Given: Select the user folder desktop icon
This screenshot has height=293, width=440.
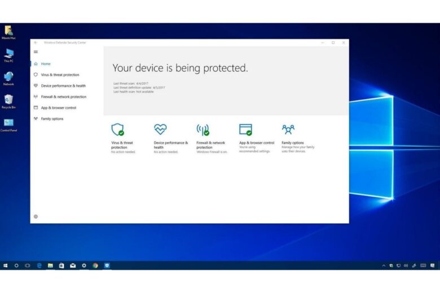Looking at the screenshot, I should 8,32.
